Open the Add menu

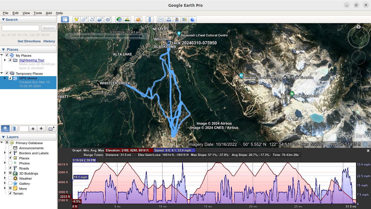pyautogui.click(x=49, y=13)
